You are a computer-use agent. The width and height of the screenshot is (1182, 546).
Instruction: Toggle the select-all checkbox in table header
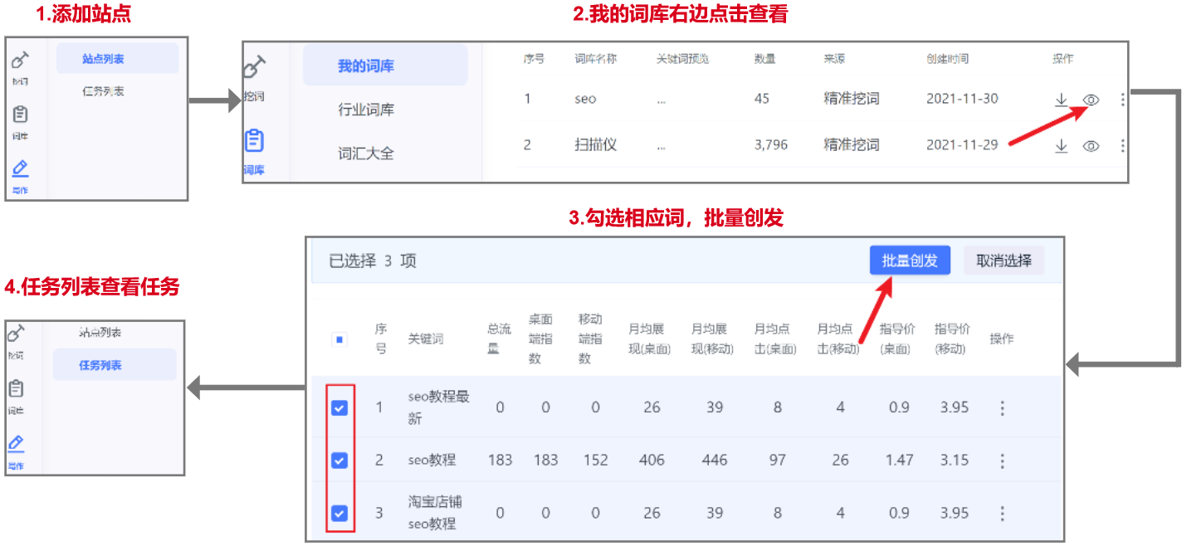pos(339,338)
